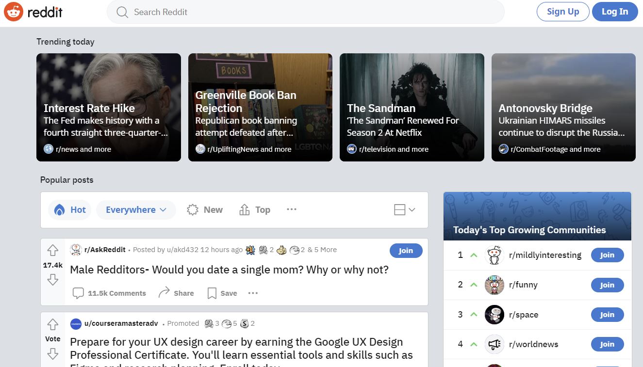
Task: Open the Interest Rate Hike trending card
Action: click(109, 107)
